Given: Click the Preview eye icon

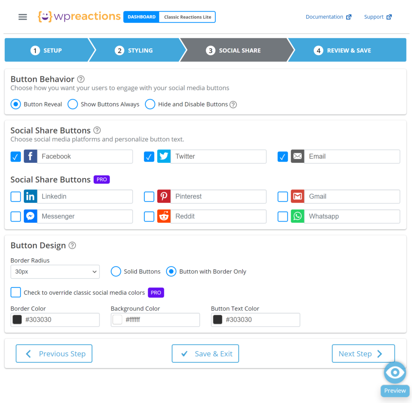Looking at the screenshot, I should pos(395,372).
